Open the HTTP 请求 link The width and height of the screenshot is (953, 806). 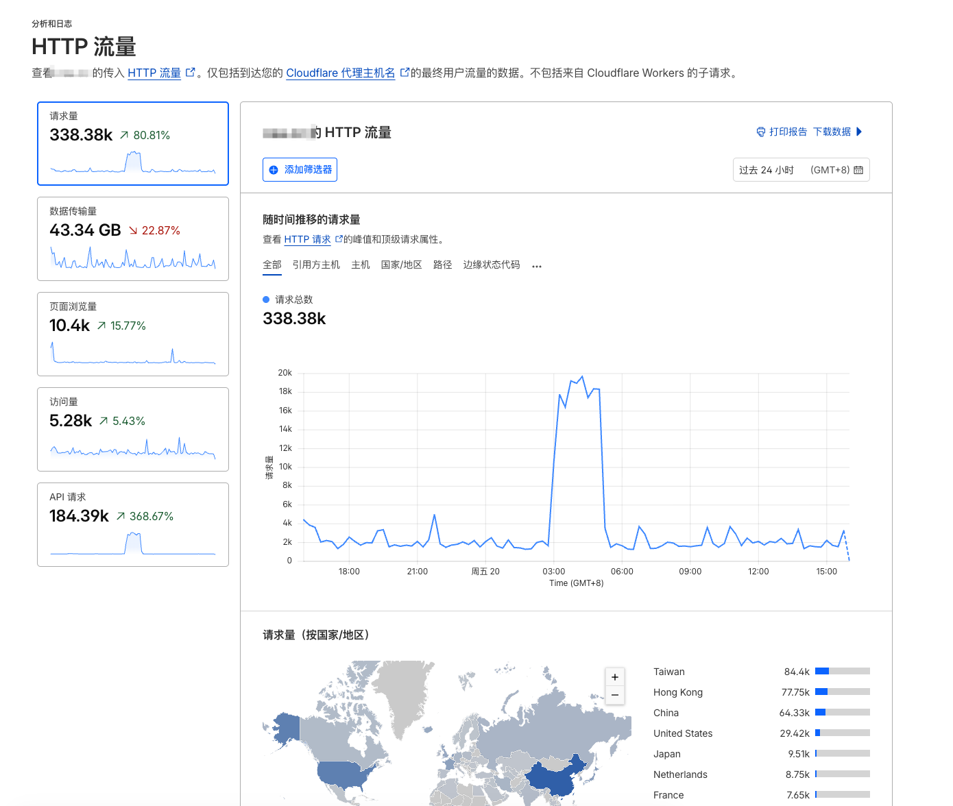[308, 239]
